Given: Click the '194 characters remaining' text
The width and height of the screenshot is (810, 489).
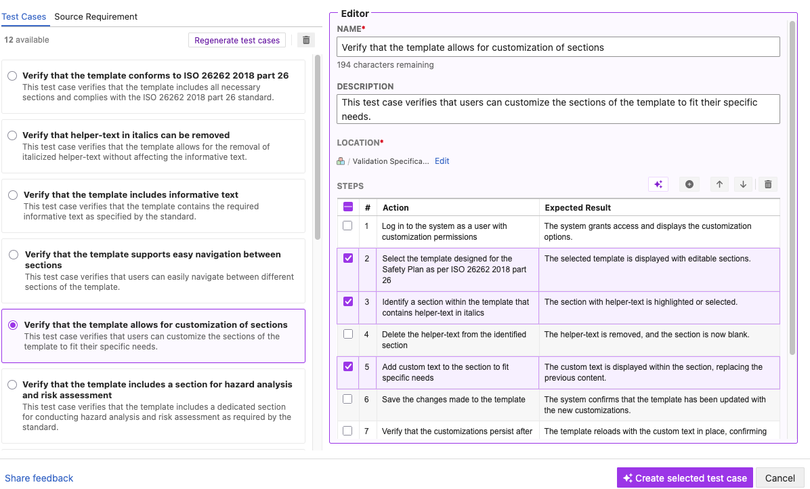Looking at the screenshot, I should coord(385,65).
